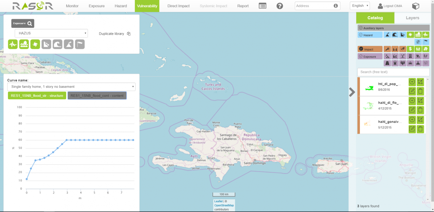Viewport: 434px width, 212px height.
Task: Select RES1_1SNB_flood_cont - content curve
Action: pyautogui.click(x=97, y=96)
